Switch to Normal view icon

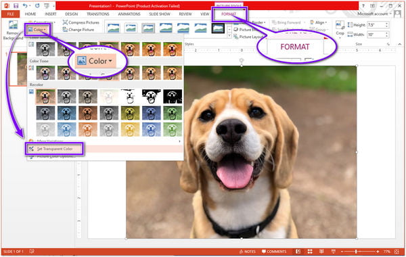pyautogui.click(x=298, y=252)
